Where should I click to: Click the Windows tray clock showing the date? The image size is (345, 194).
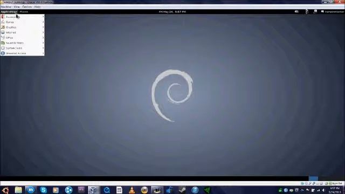coord(335,190)
